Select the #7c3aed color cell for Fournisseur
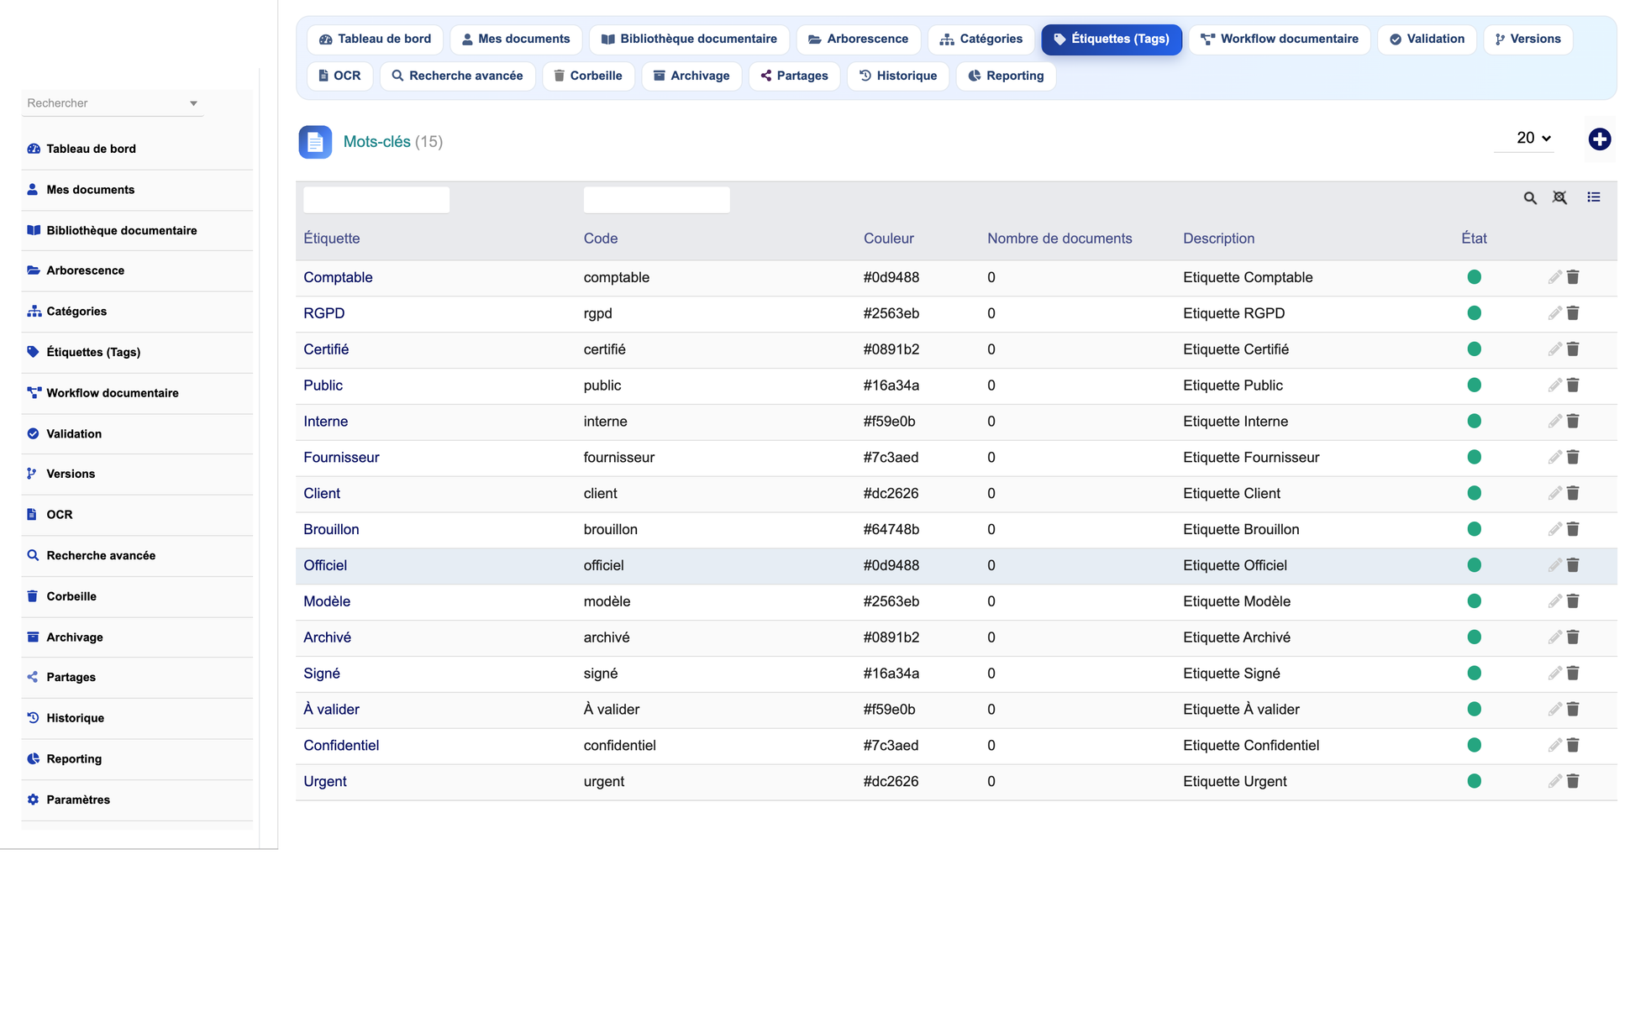Viewport: 1635px width, 1012px height. pyautogui.click(x=891, y=458)
